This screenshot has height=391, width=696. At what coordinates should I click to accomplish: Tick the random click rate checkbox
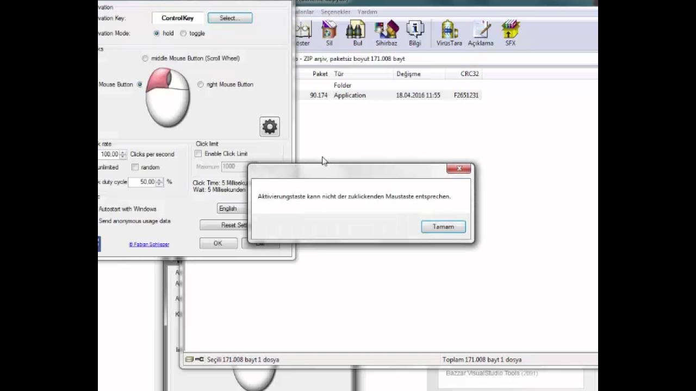click(135, 167)
